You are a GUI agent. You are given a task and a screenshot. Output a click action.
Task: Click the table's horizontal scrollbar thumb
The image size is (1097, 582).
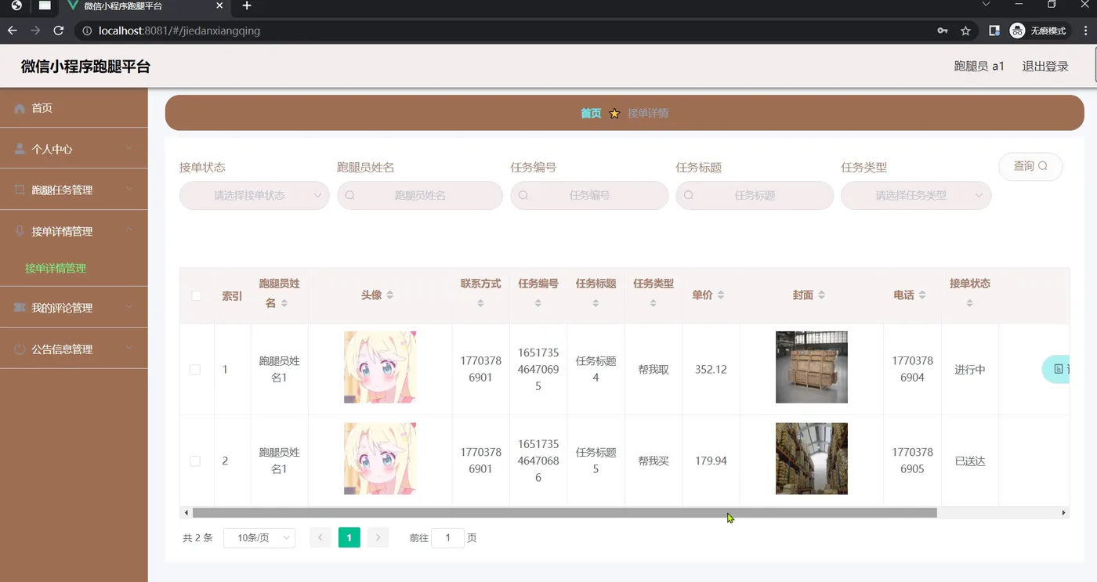click(564, 513)
